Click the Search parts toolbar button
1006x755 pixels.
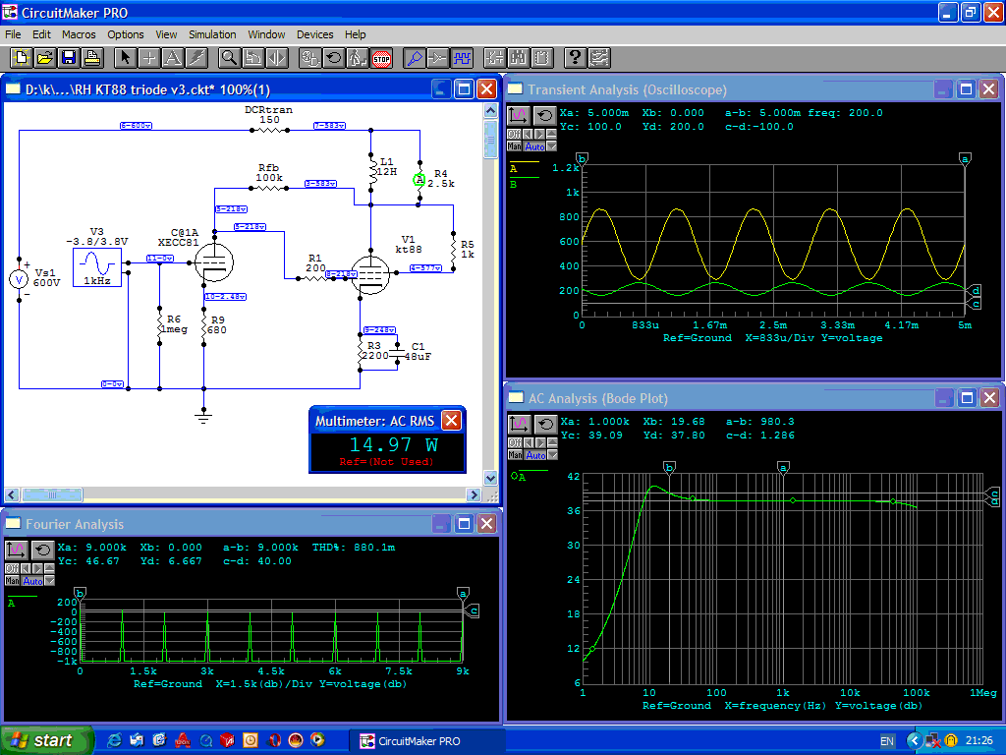pyautogui.click(x=519, y=58)
